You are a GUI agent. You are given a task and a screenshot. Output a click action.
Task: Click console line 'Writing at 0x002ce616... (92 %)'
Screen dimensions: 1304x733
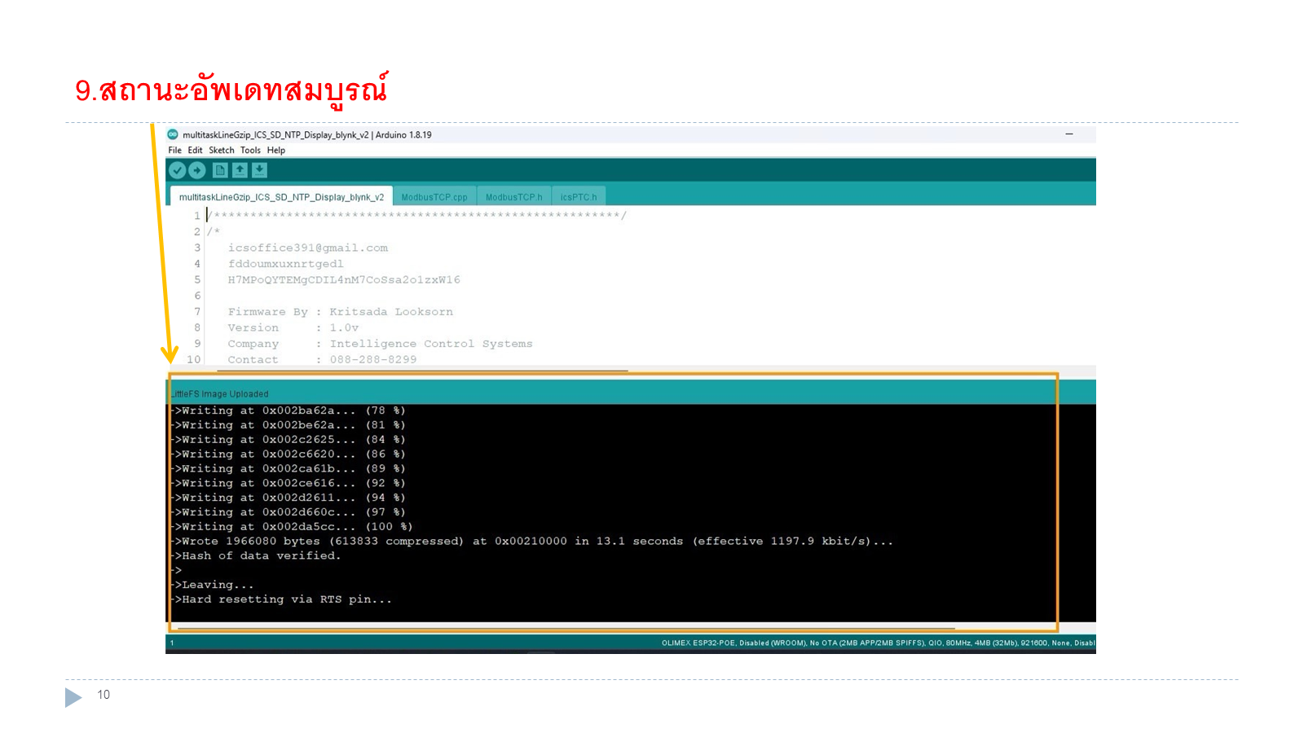pos(289,483)
